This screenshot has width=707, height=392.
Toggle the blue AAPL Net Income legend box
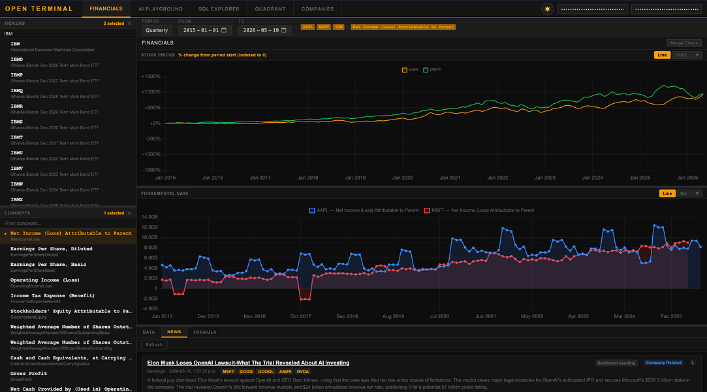tap(312, 210)
